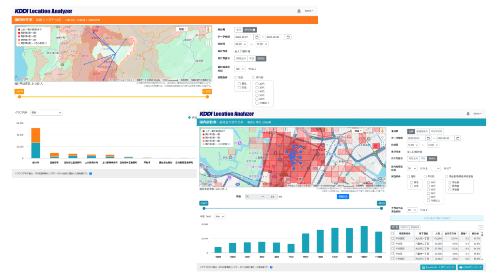The height and width of the screenshot is (279, 496).
Task: Click the blue help icon below the gender chart
Action: point(91,173)
